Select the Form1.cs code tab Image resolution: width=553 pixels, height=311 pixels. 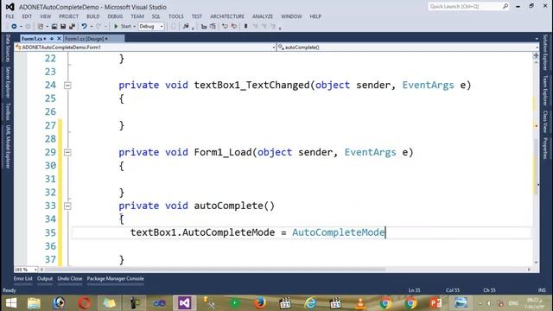32,39
